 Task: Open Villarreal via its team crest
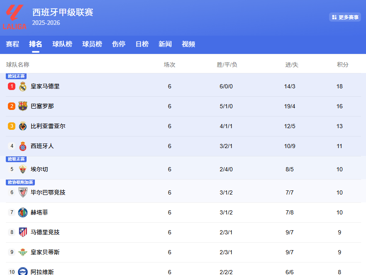point(22,126)
